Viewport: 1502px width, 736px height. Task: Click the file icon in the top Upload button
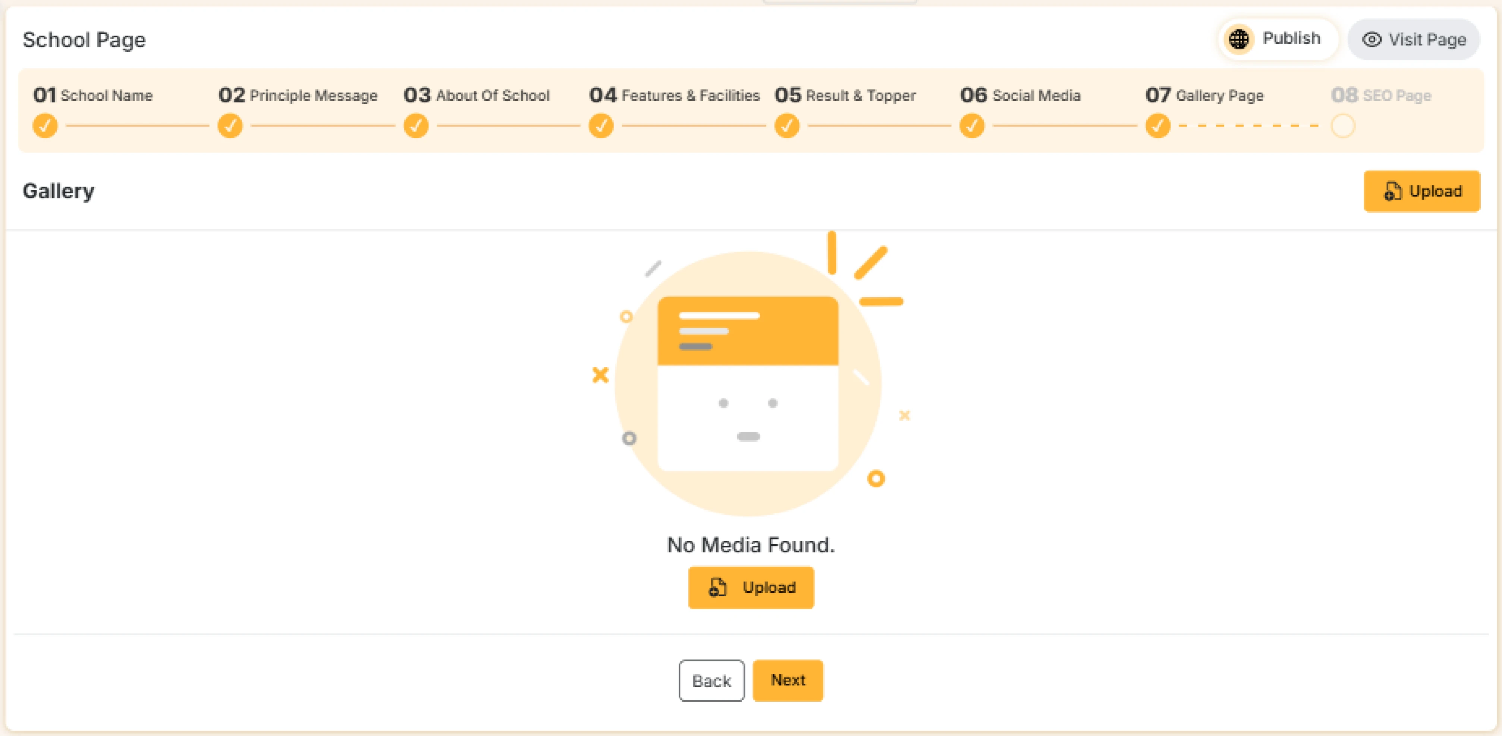[1392, 191]
